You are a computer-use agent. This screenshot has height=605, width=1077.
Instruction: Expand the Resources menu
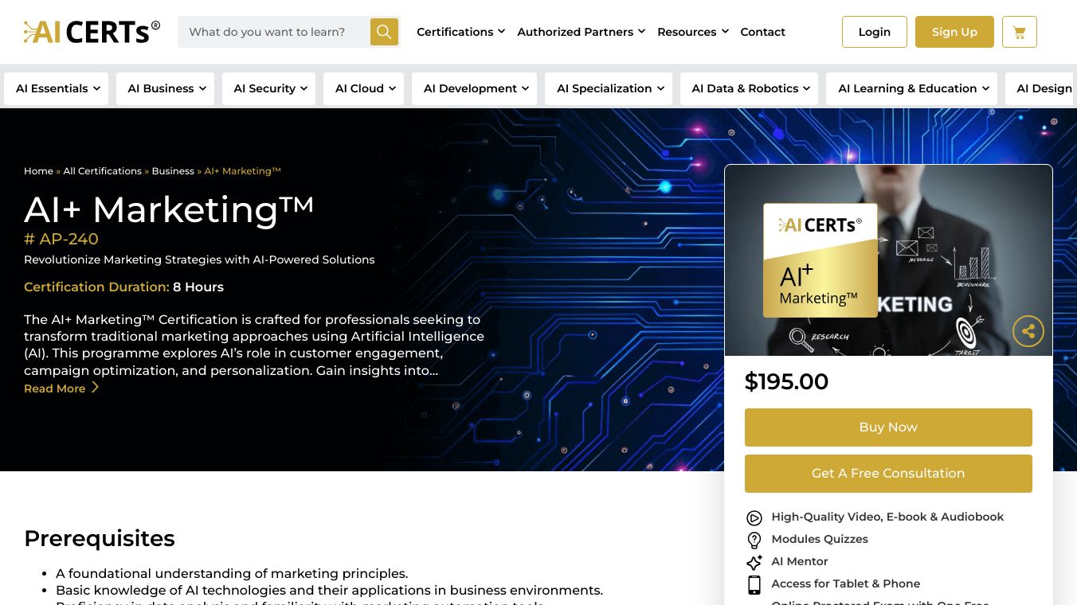[693, 32]
